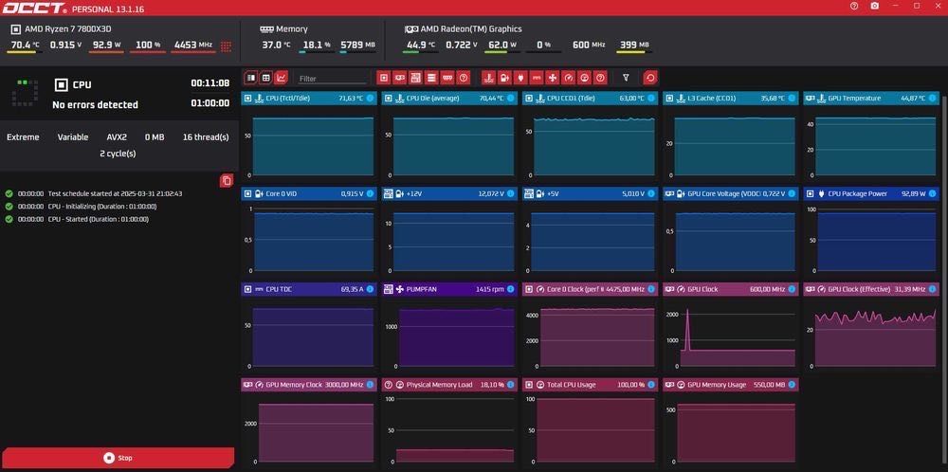The height and width of the screenshot is (472, 948).
Task: Open info for Core 0 Clock graph
Action: click(651, 289)
